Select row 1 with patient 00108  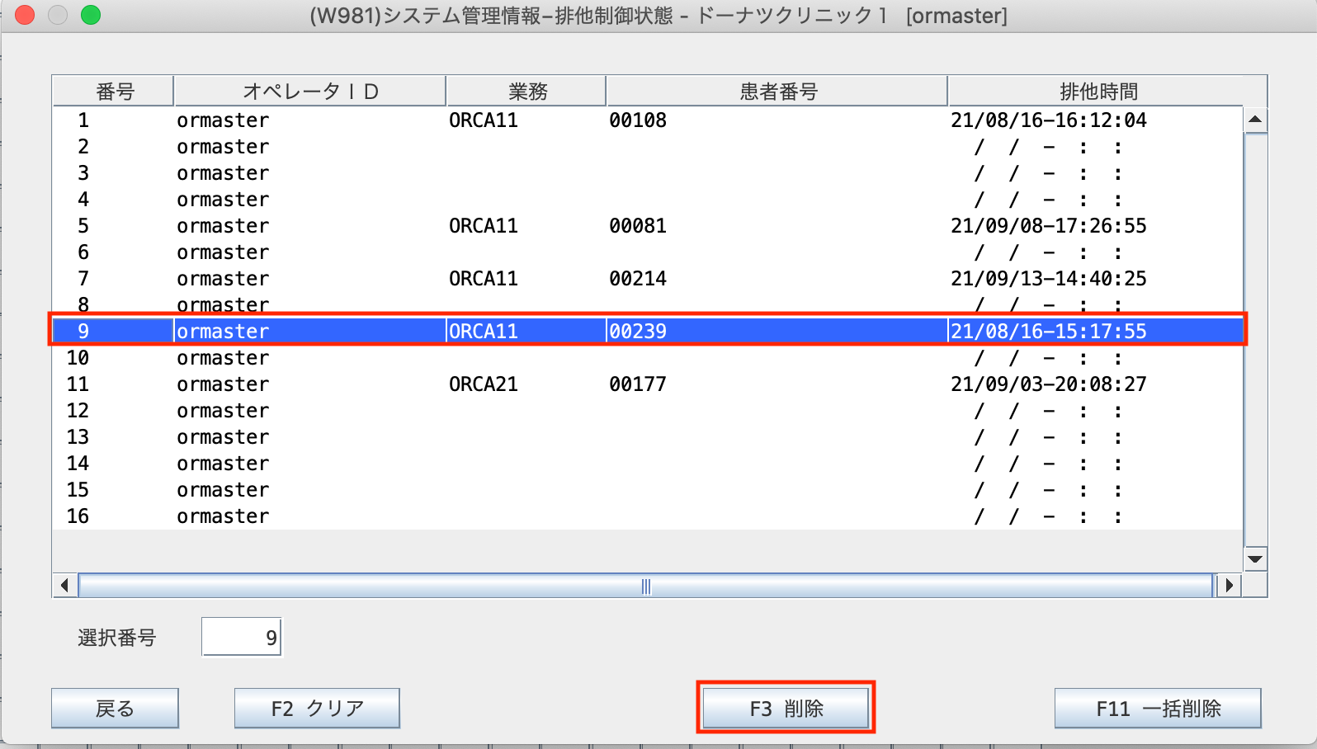[x=637, y=120]
